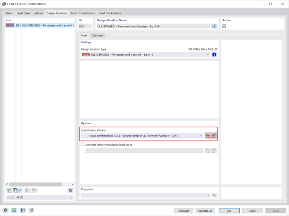
Task: Click new design situation icon below list
Action: pos(9,190)
